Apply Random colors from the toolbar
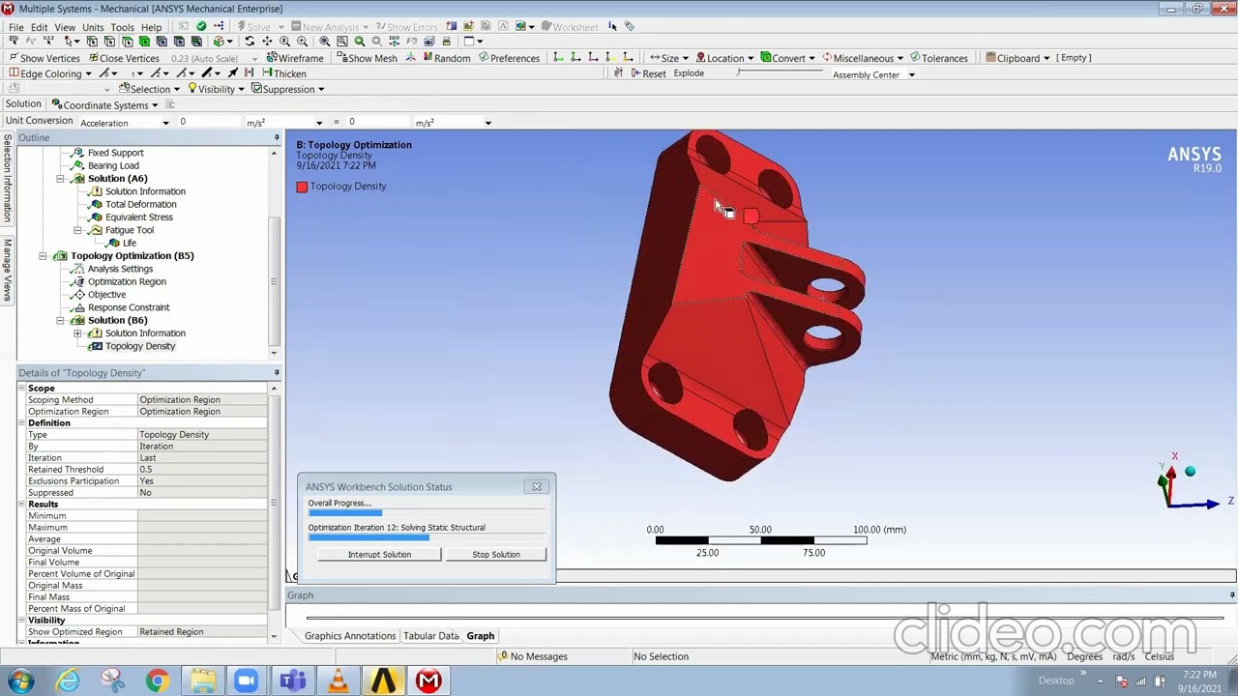The height and width of the screenshot is (696, 1238). click(445, 58)
